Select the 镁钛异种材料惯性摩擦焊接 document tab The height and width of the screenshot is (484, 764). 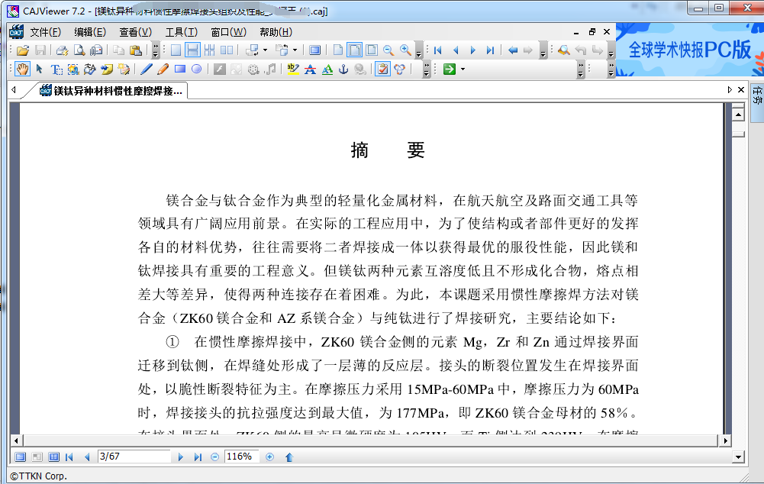click(x=111, y=91)
